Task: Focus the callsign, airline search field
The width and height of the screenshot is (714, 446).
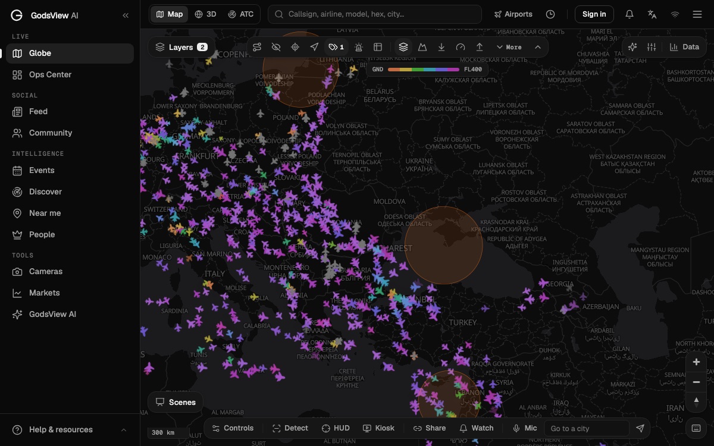Action: 375,14
